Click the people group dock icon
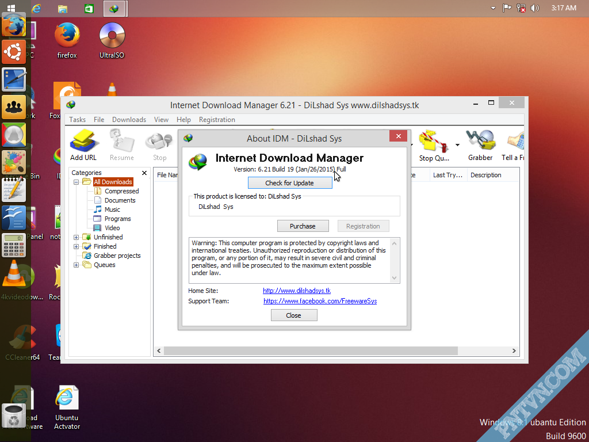 (x=14, y=107)
